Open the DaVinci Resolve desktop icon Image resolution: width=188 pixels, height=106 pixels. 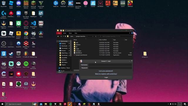41,34
